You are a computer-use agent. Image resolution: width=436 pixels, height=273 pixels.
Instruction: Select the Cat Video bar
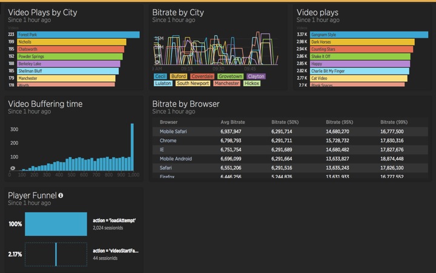point(358,78)
